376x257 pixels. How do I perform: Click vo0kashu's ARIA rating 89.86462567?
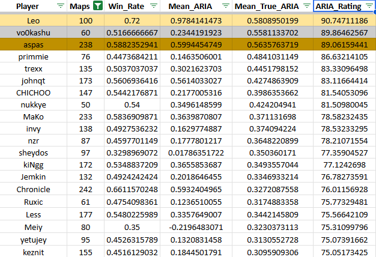(344, 32)
